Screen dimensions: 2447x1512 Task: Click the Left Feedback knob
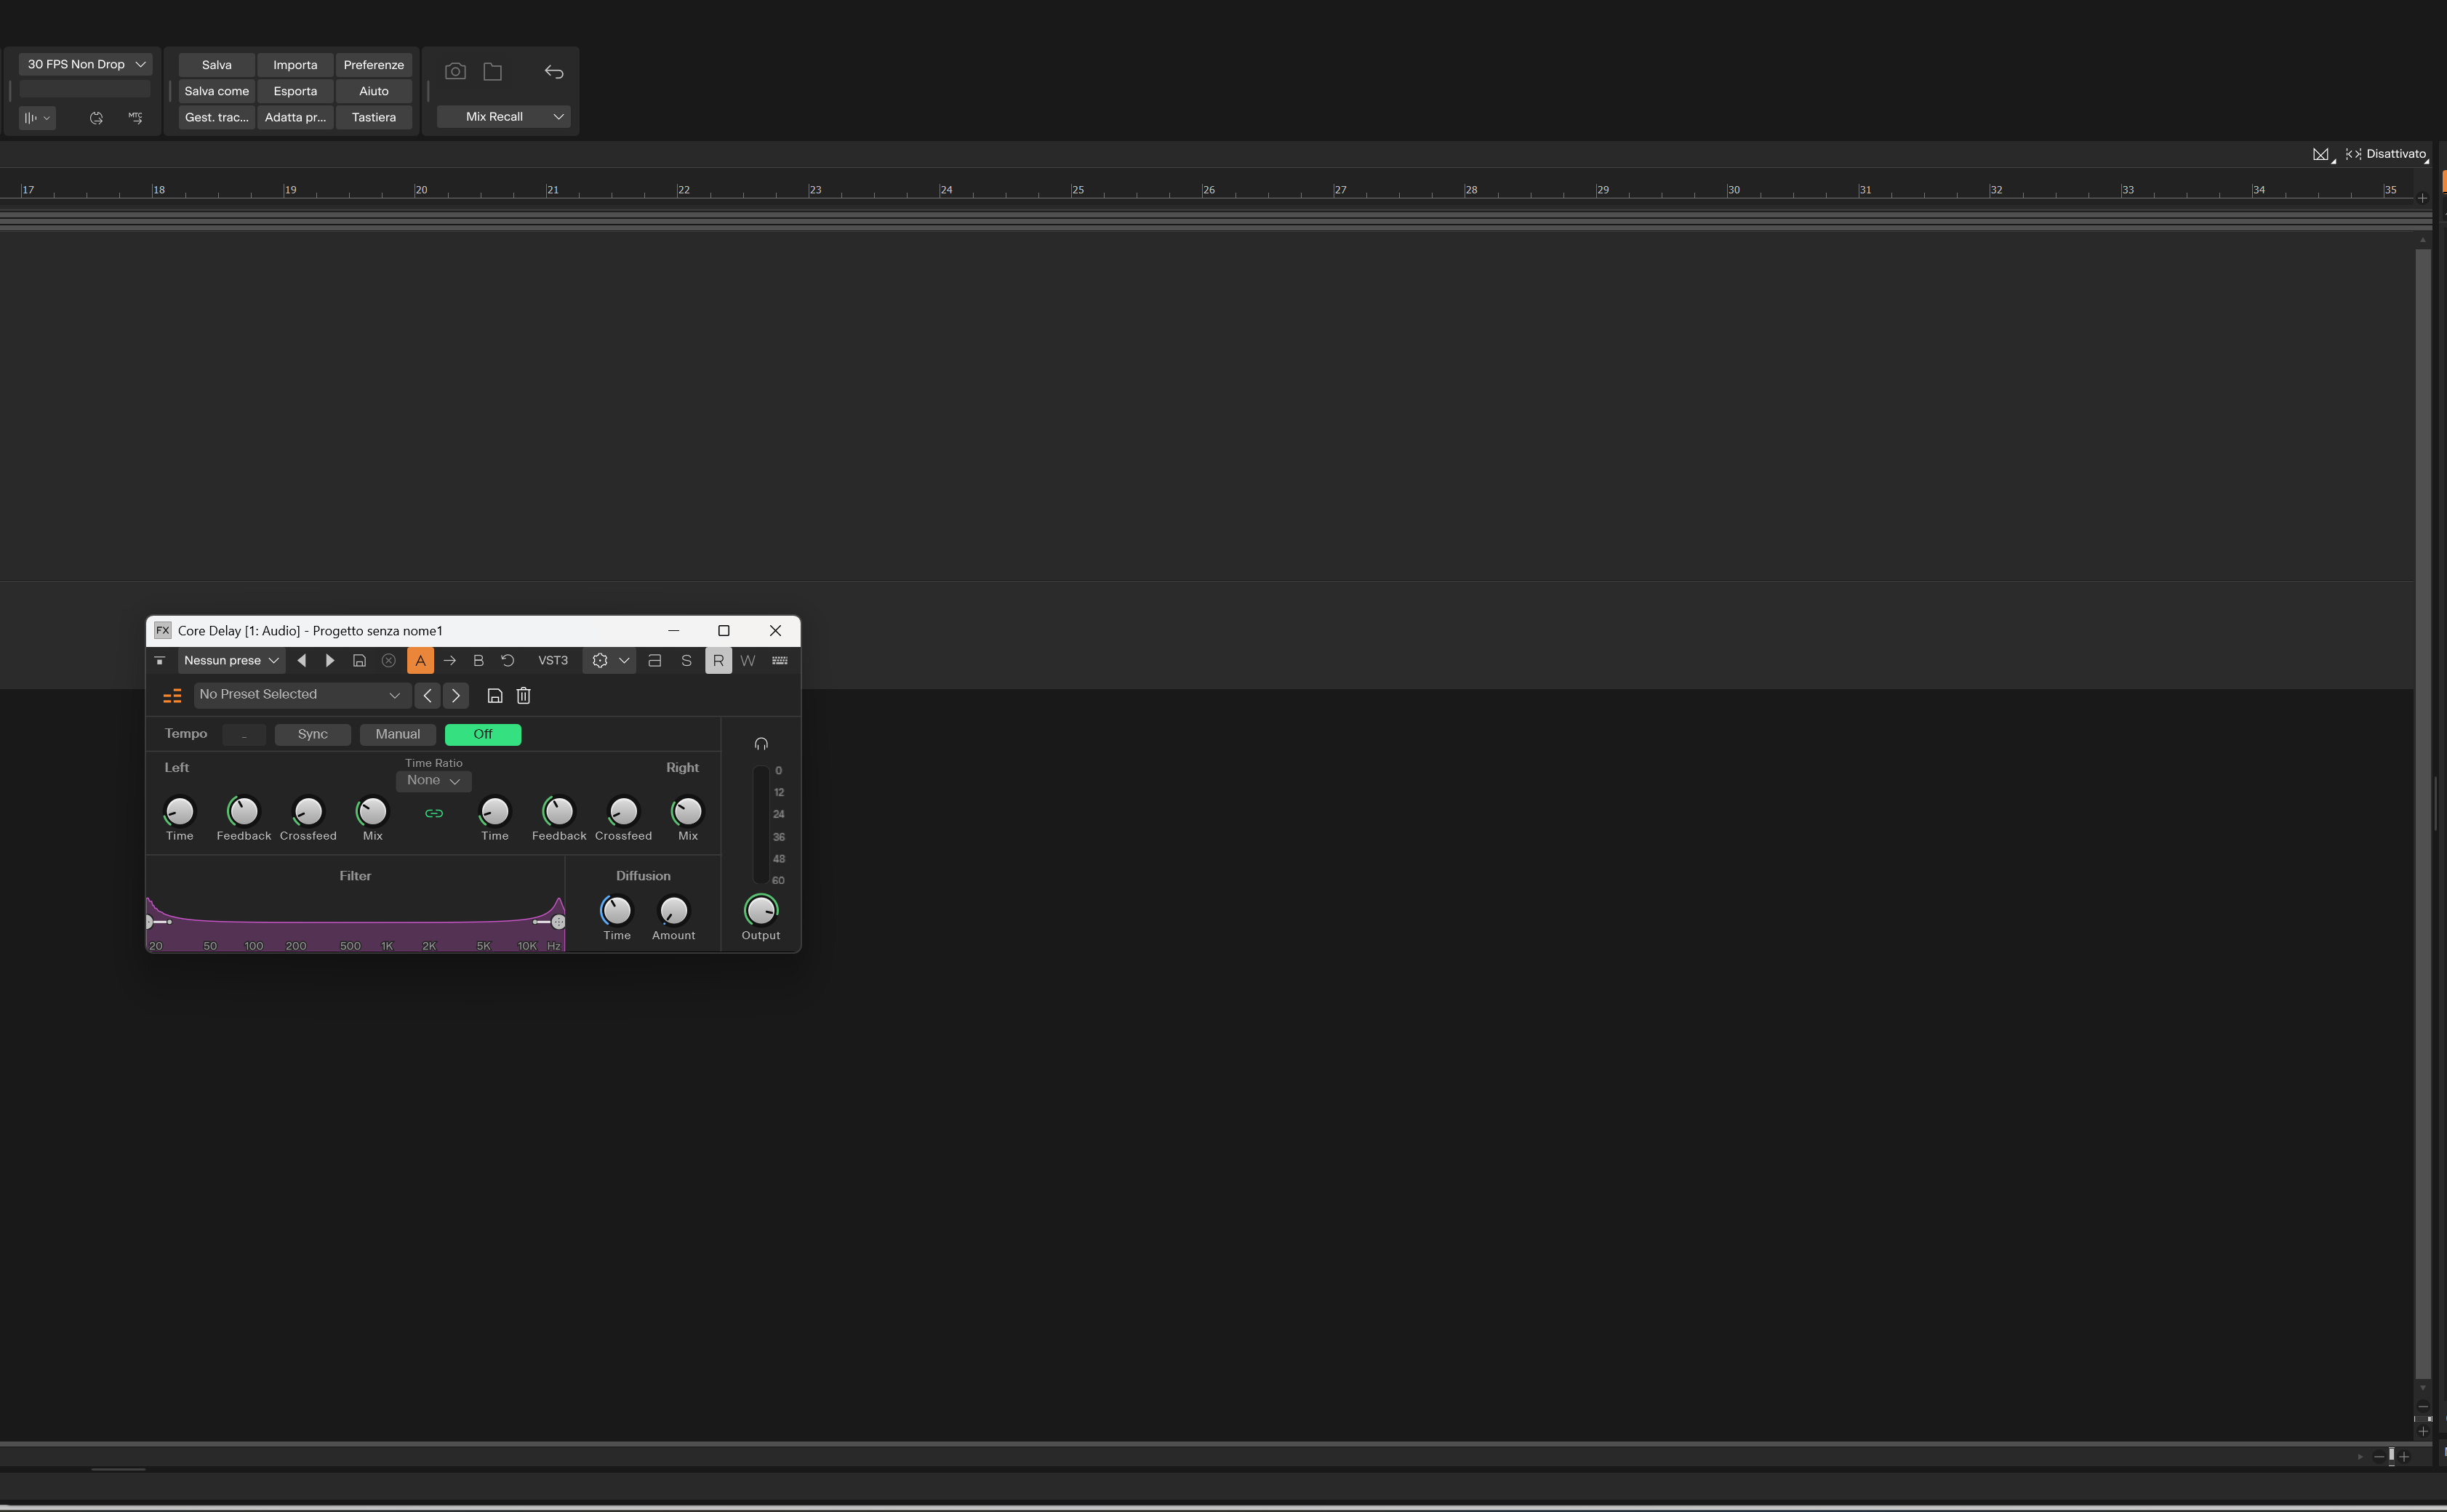(243, 811)
